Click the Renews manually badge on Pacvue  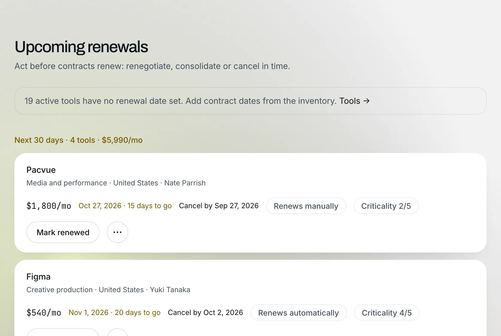(306, 206)
